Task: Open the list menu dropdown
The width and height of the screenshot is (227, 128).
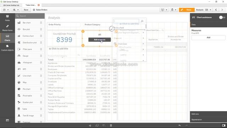Action: pos(16,10)
